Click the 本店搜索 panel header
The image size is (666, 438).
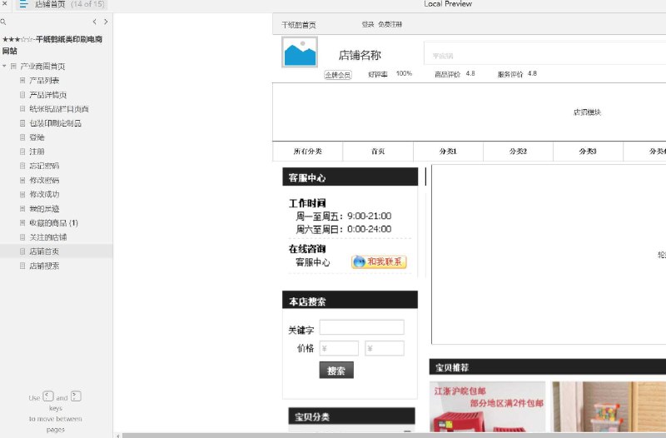[350, 300]
